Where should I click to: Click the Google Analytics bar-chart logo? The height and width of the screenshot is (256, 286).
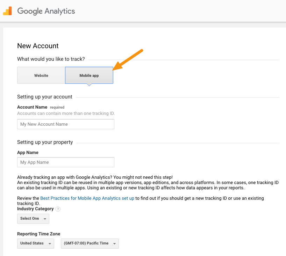pyautogui.click(x=8, y=11)
